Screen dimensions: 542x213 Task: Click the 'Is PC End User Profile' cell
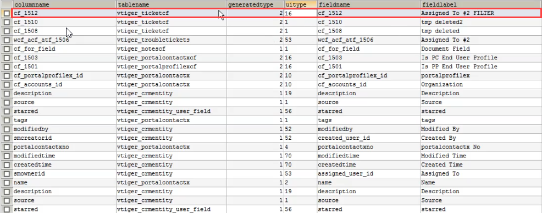(481, 58)
